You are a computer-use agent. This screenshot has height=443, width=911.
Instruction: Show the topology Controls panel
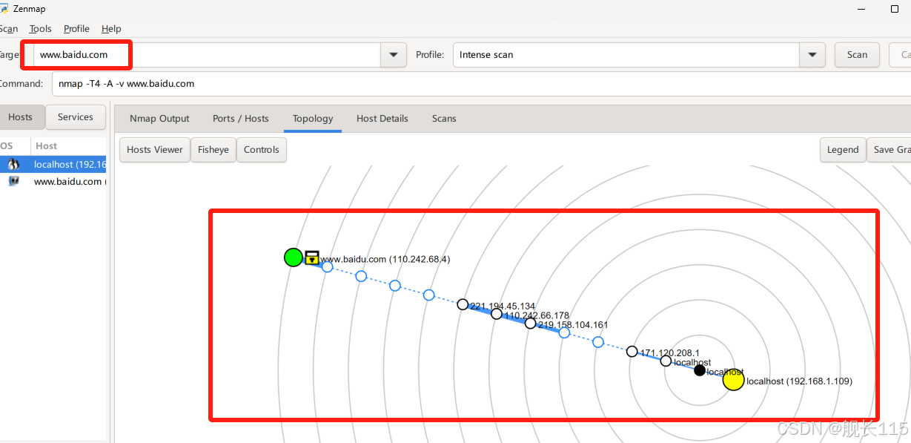262,149
